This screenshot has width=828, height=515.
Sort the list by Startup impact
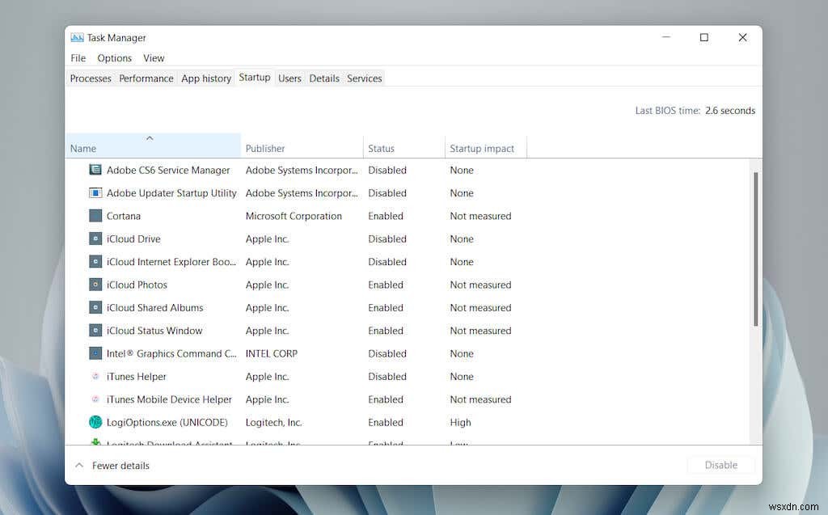coord(484,148)
